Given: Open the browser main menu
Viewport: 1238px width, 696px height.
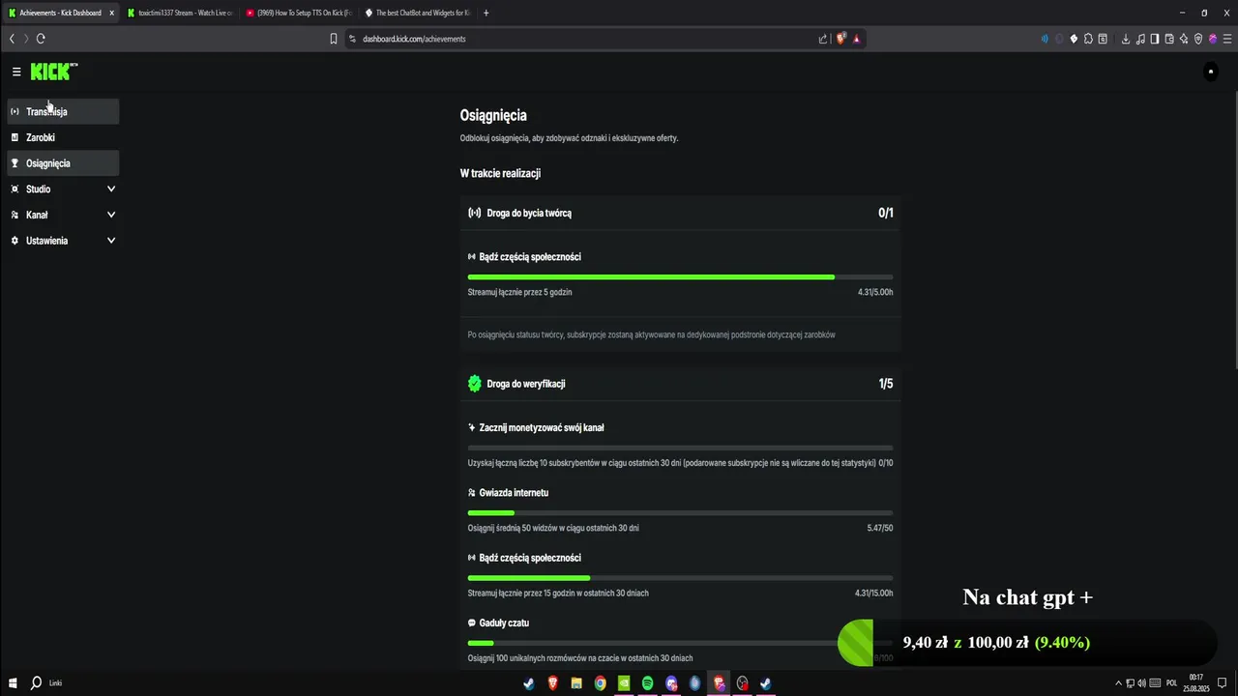Looking at the screenshot, I should pos(1227,39).
